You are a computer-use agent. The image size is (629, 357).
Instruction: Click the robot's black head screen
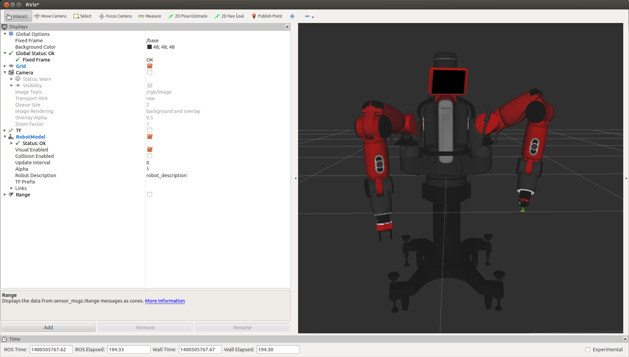[448, 81]
